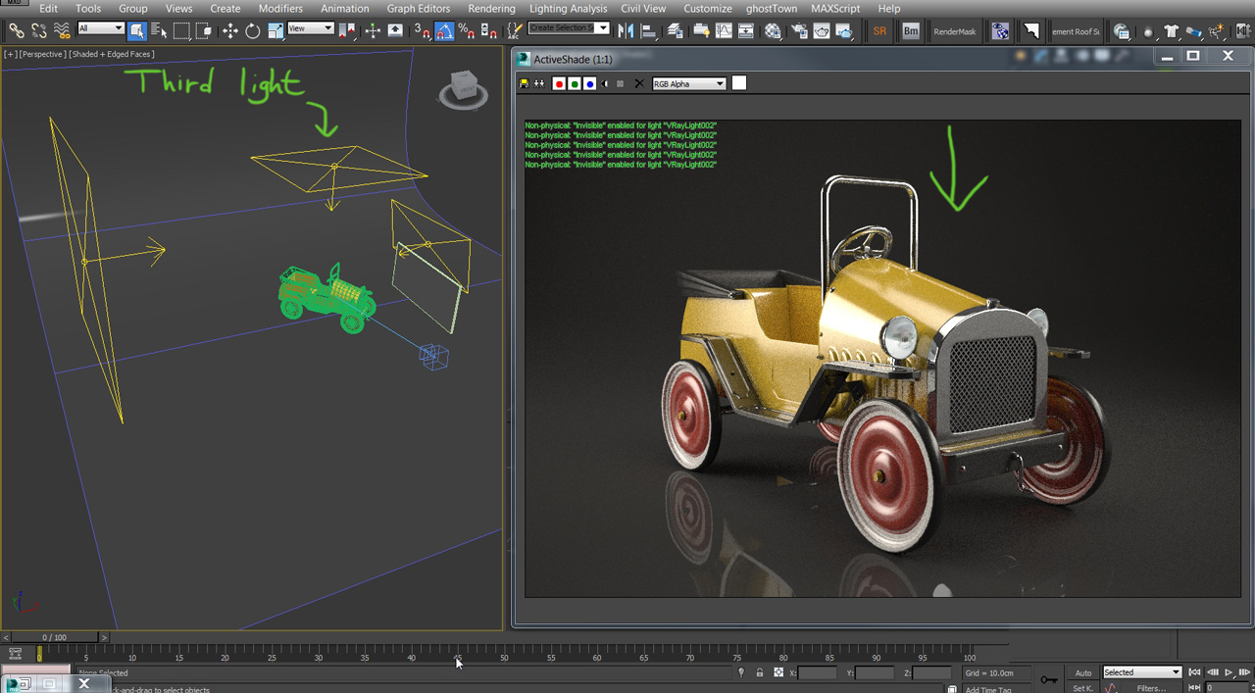This screenshot has height=693, width=1255.
Task: Click the RenderMask button
Action: 954,31
